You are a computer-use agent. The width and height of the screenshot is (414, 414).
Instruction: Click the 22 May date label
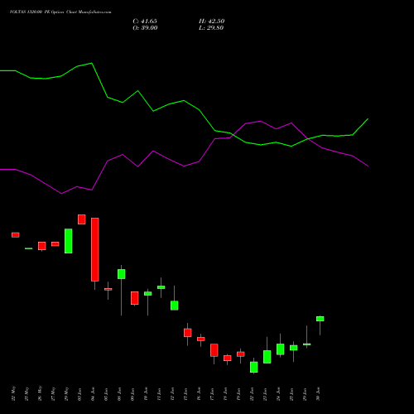click(14, 394)
